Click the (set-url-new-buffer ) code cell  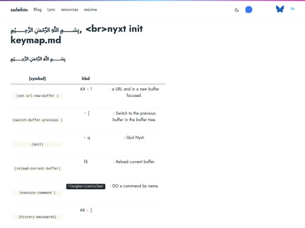(x=37, y=96)
